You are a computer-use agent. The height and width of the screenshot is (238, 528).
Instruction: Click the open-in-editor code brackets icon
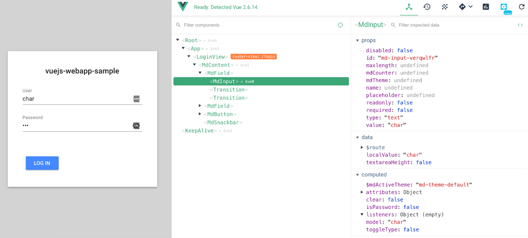pos(520,25)
